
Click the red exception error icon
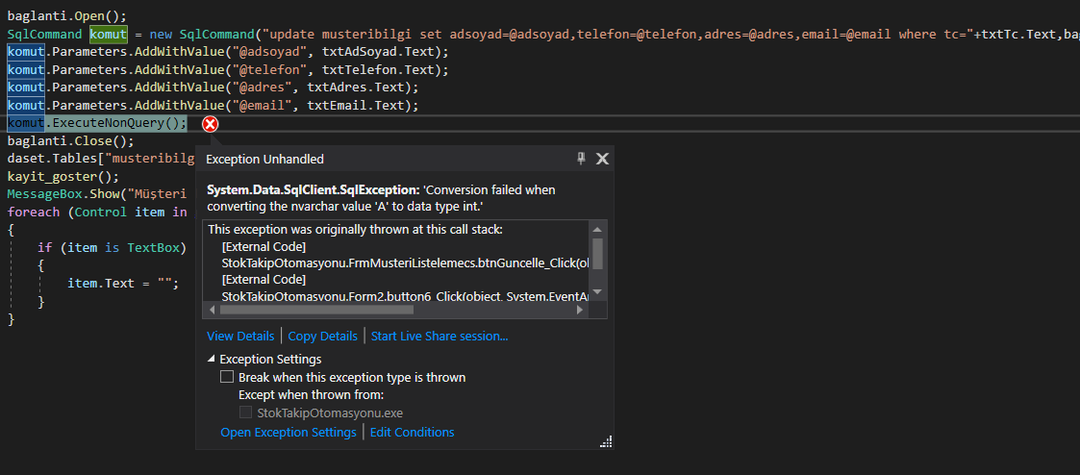[210, 124]
